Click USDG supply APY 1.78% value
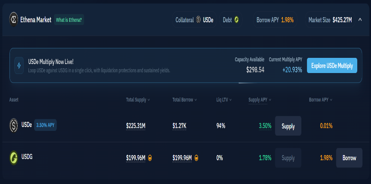371x184 pixels. click(265, 158)
